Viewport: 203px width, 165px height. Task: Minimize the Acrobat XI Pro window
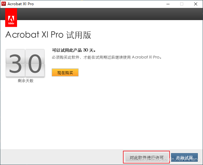click(168, 4)
